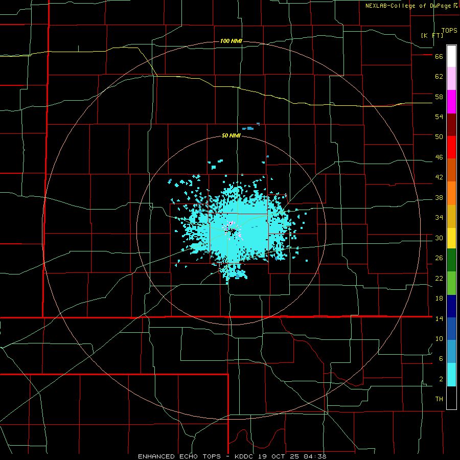Click the 'TOPS' legend heading
This screenshot has width=460, height=460.
pos(449,31)
